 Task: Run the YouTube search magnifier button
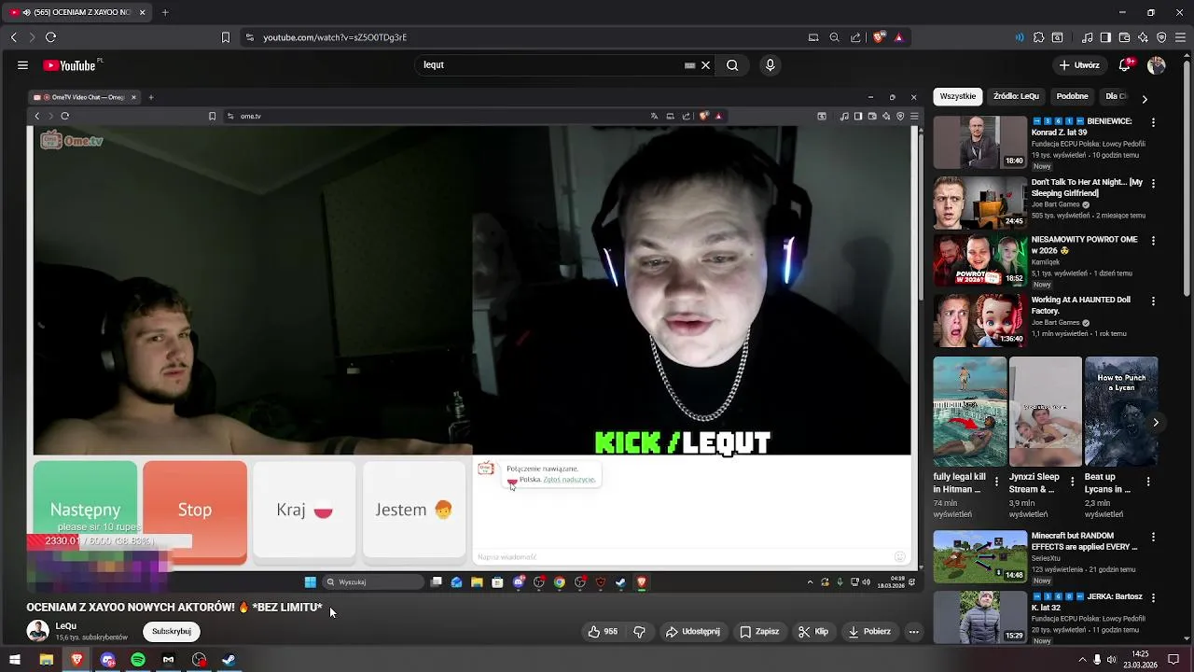click(732, 65)
